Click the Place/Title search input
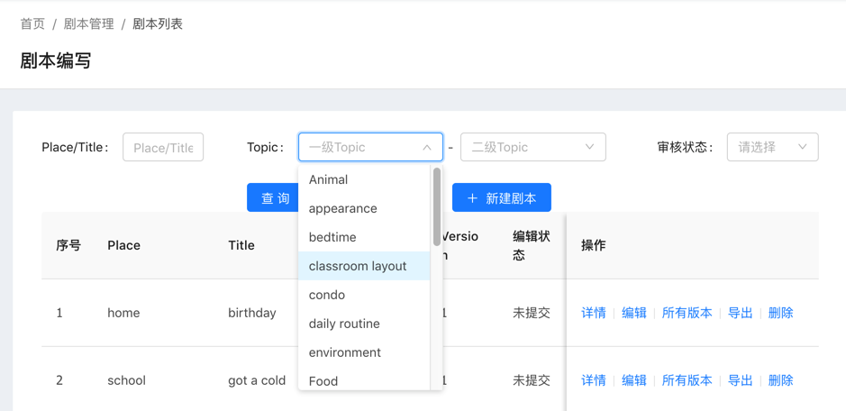The height and width of the screenshot is (411, 846). [163, 147]
